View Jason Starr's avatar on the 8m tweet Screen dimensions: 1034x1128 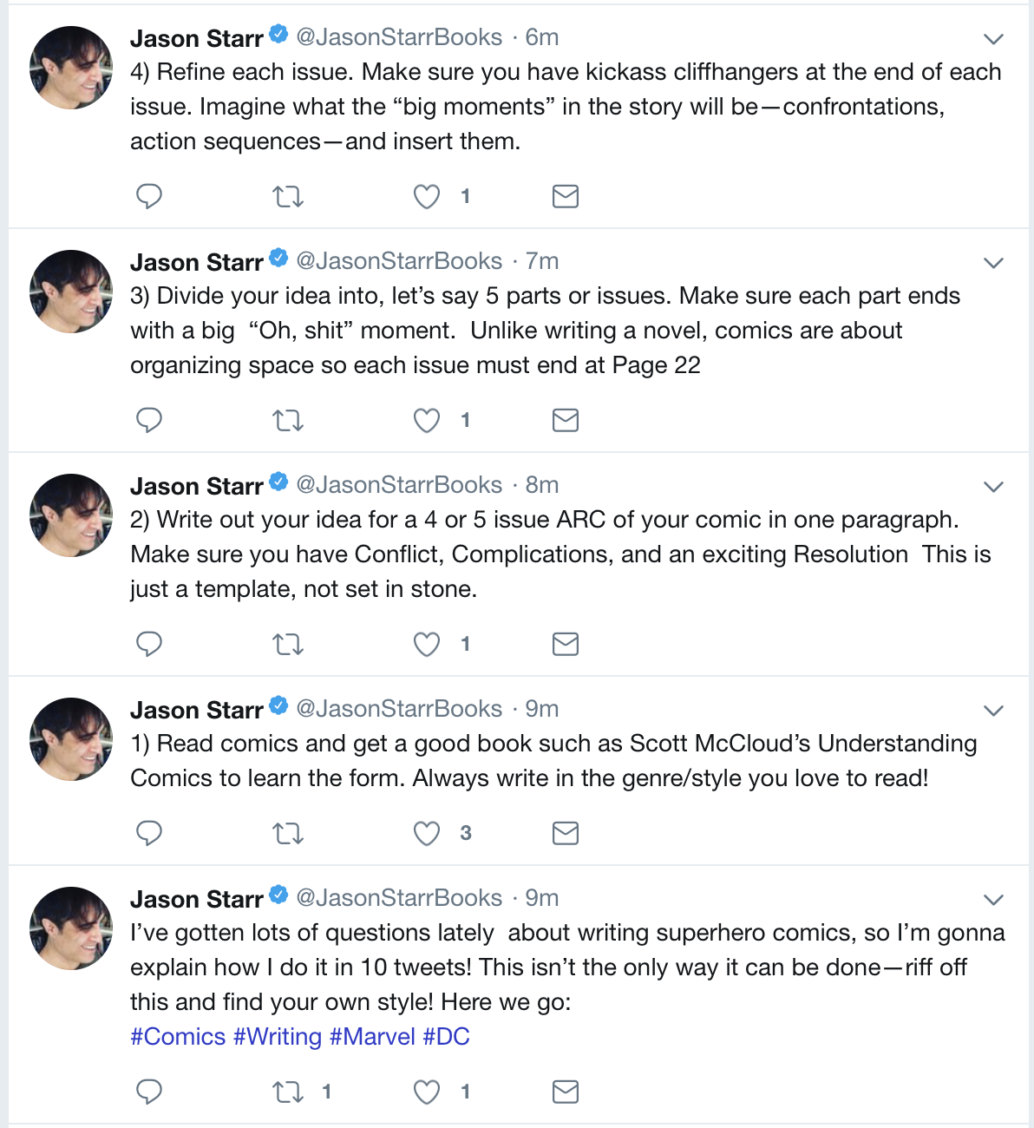71,515
